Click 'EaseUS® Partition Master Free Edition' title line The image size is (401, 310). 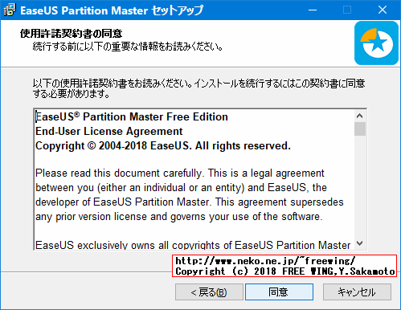132,117
